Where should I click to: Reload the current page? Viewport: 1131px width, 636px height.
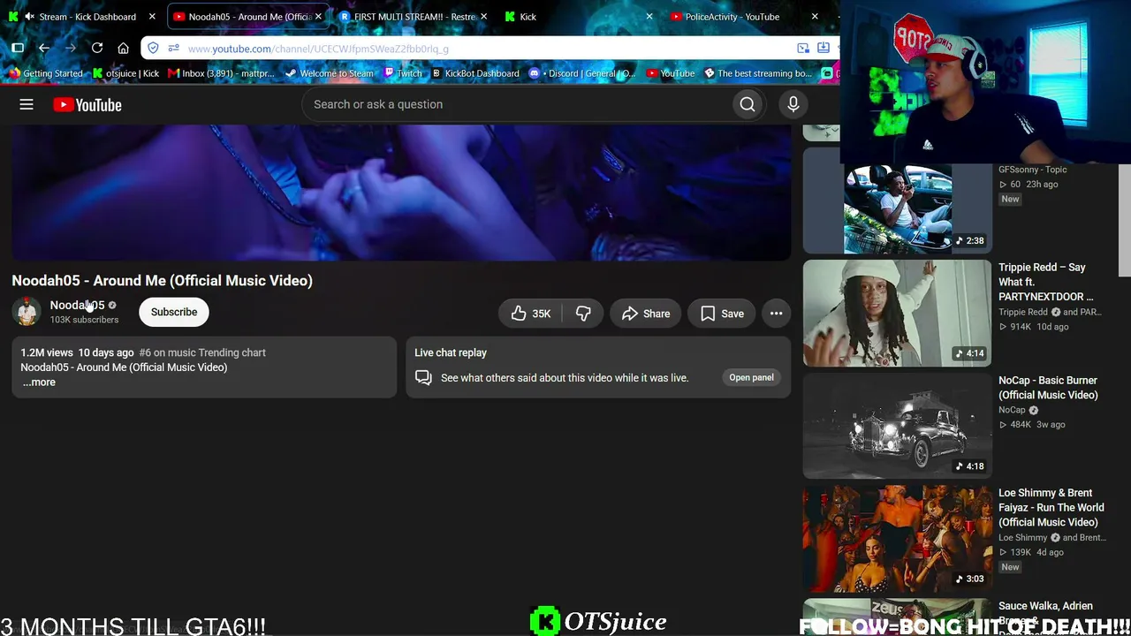pos(97,48)
